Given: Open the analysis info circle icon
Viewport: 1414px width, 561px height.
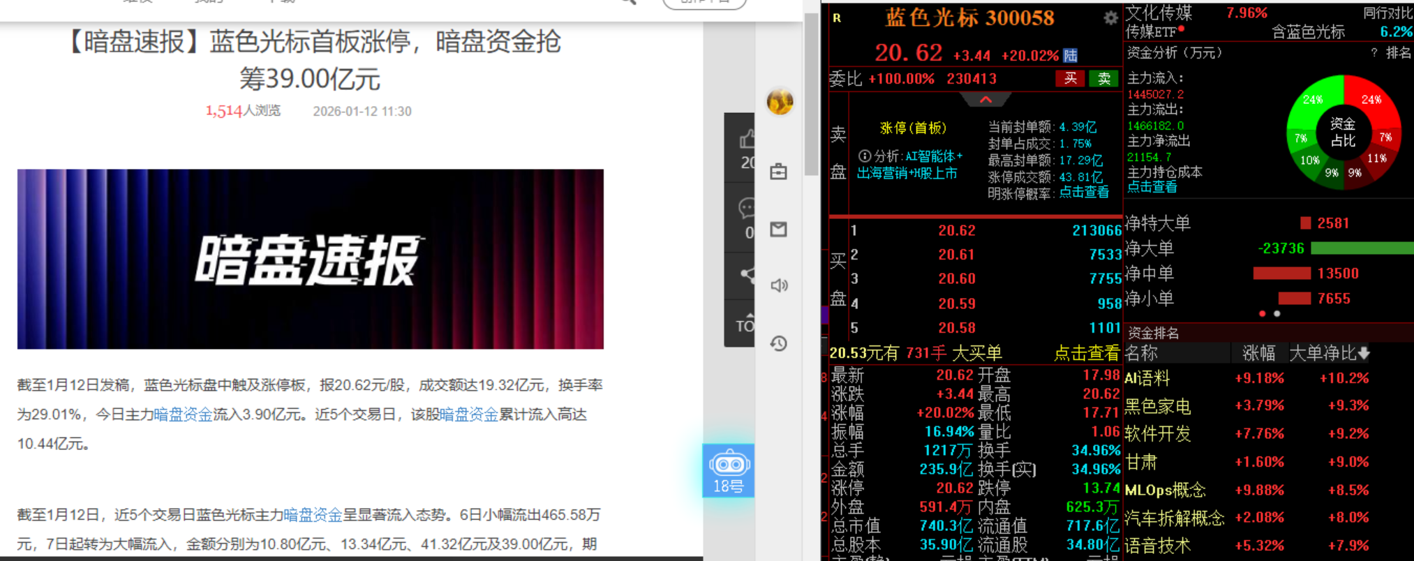Looking at the screenshot, I should pyautogui.click(x=864, y=156).
